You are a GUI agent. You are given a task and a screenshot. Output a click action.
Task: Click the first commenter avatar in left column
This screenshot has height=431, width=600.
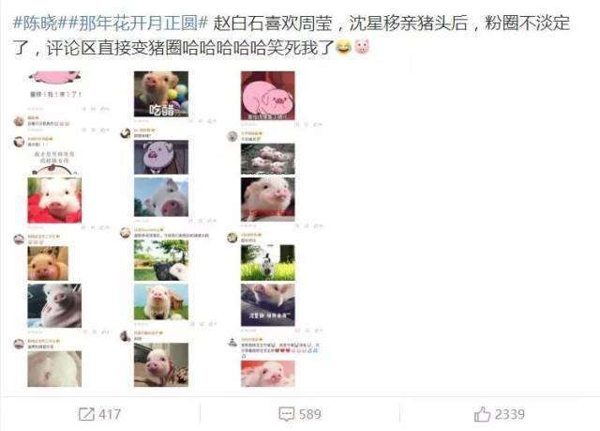(x=19, y=121)
